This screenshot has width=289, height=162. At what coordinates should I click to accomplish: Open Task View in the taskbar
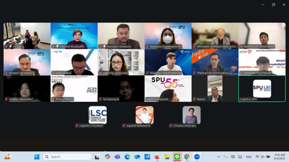[97, 157]
